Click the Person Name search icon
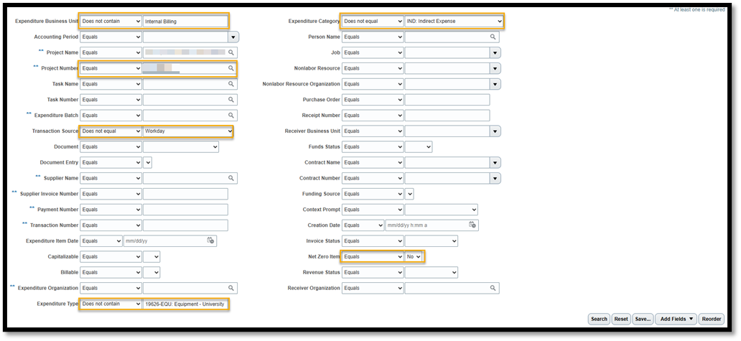741x341 pixels. coord(493,37)
